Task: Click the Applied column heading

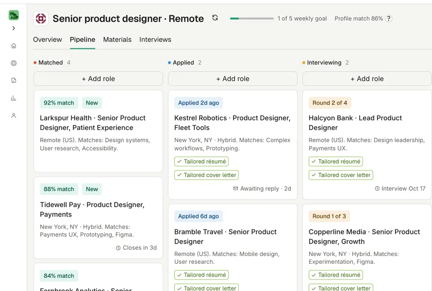Action: [183, 63]
